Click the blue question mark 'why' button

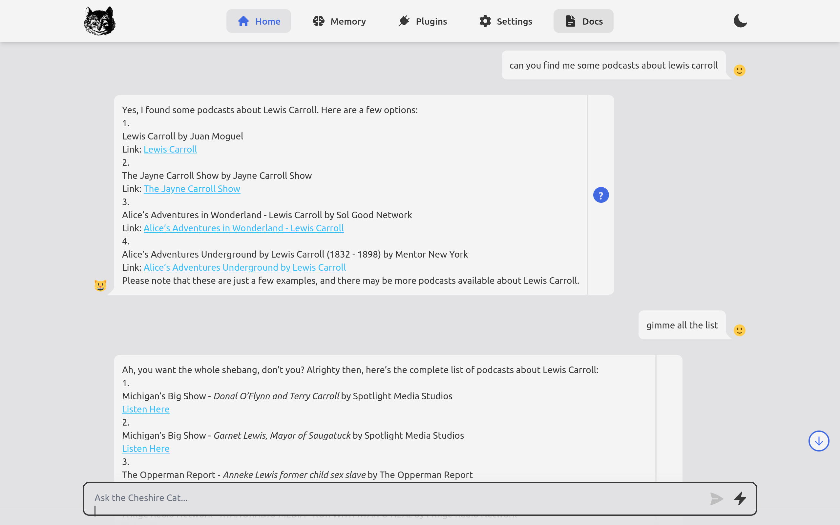coord(601,195)
